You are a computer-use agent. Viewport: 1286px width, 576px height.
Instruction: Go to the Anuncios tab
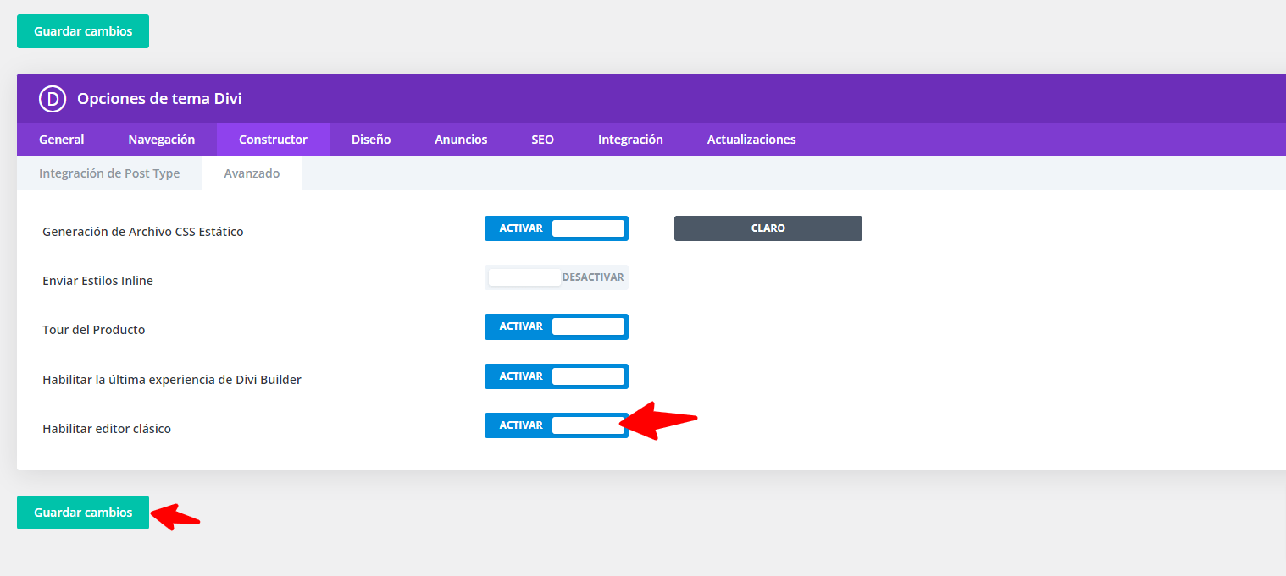click(x=461, y=140)
